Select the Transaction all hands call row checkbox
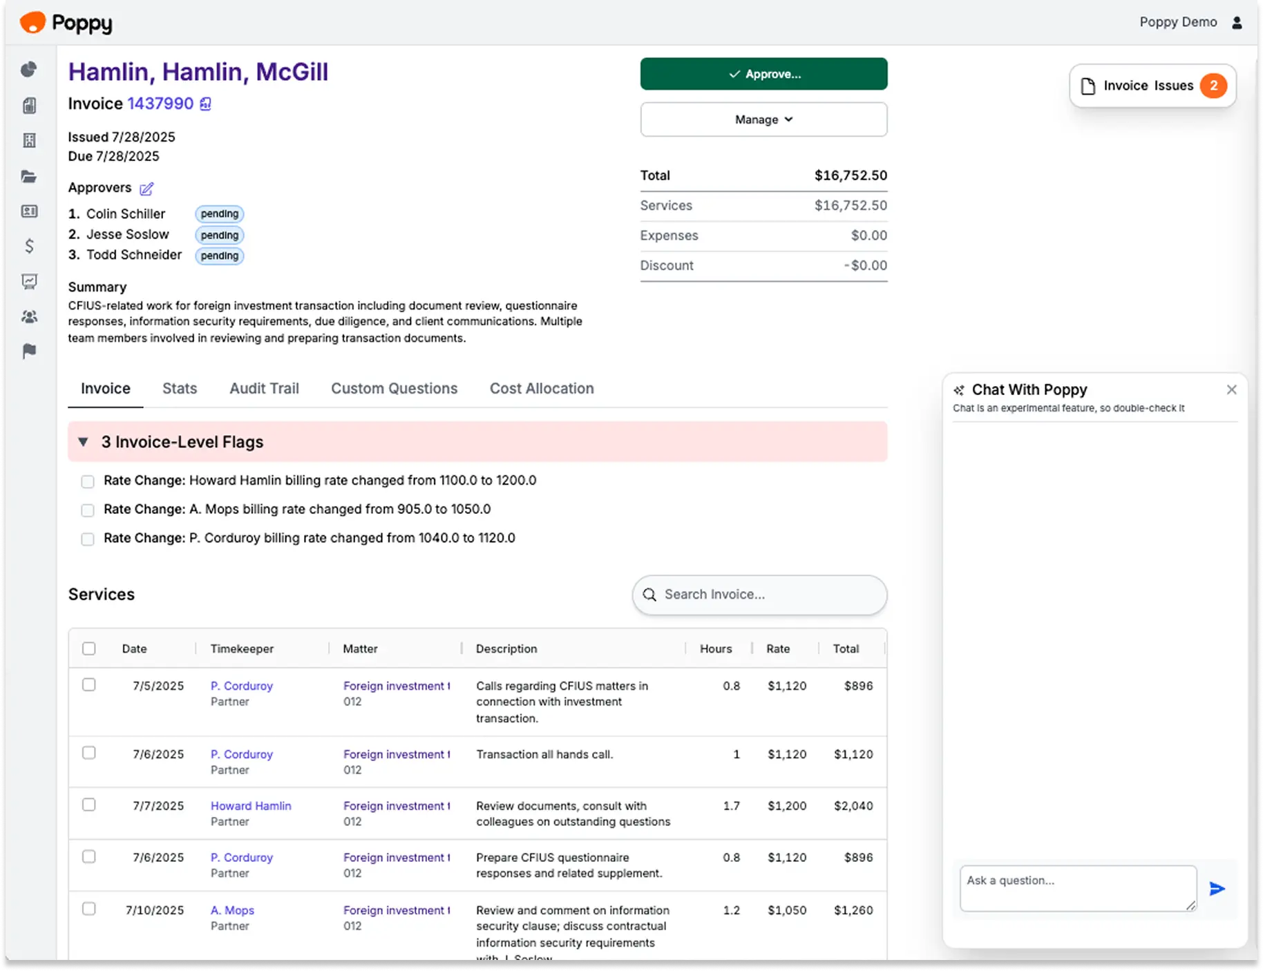 (89, 753)
